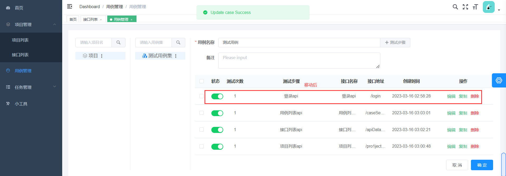Click 删除 on the 用例列表api row
Viewport: 506px width, 176px height.
475,113
